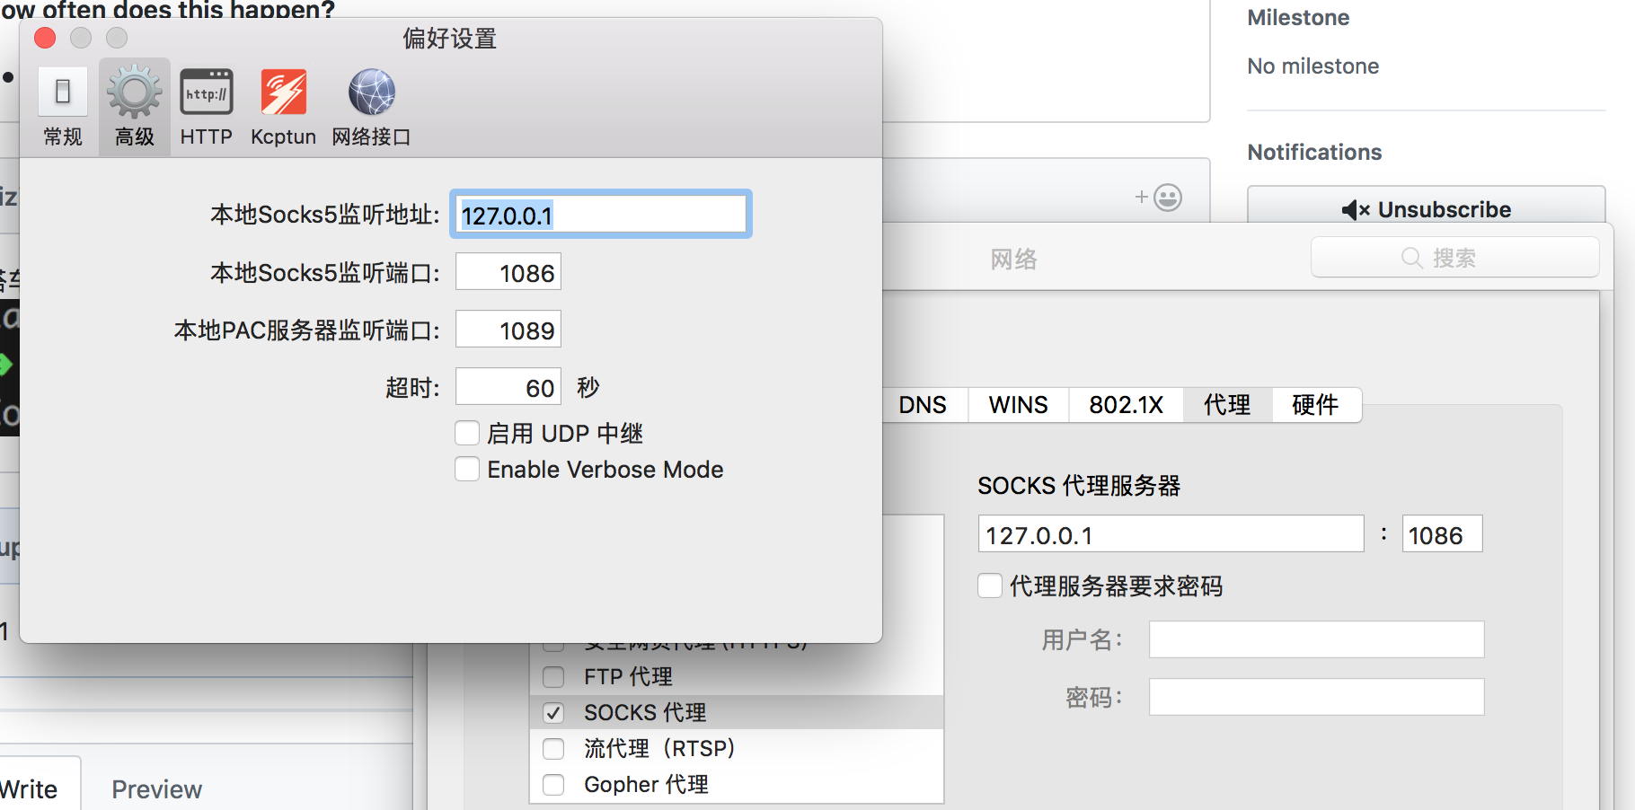This screenshot has height=810, width=1635.
Task: Switch to the 硬件 tab
Action: (1316, 405)
